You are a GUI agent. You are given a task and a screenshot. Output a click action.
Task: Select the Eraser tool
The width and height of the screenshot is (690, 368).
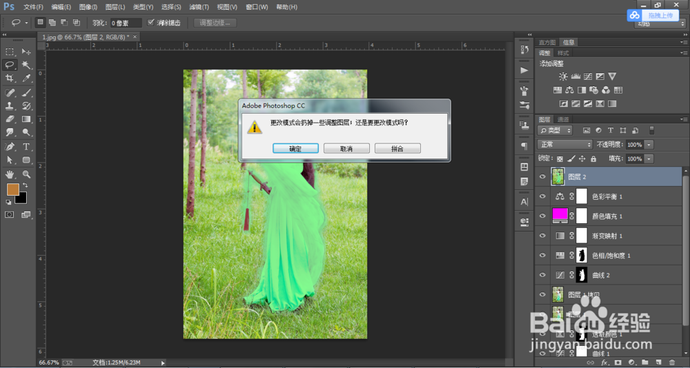(10, 119)
